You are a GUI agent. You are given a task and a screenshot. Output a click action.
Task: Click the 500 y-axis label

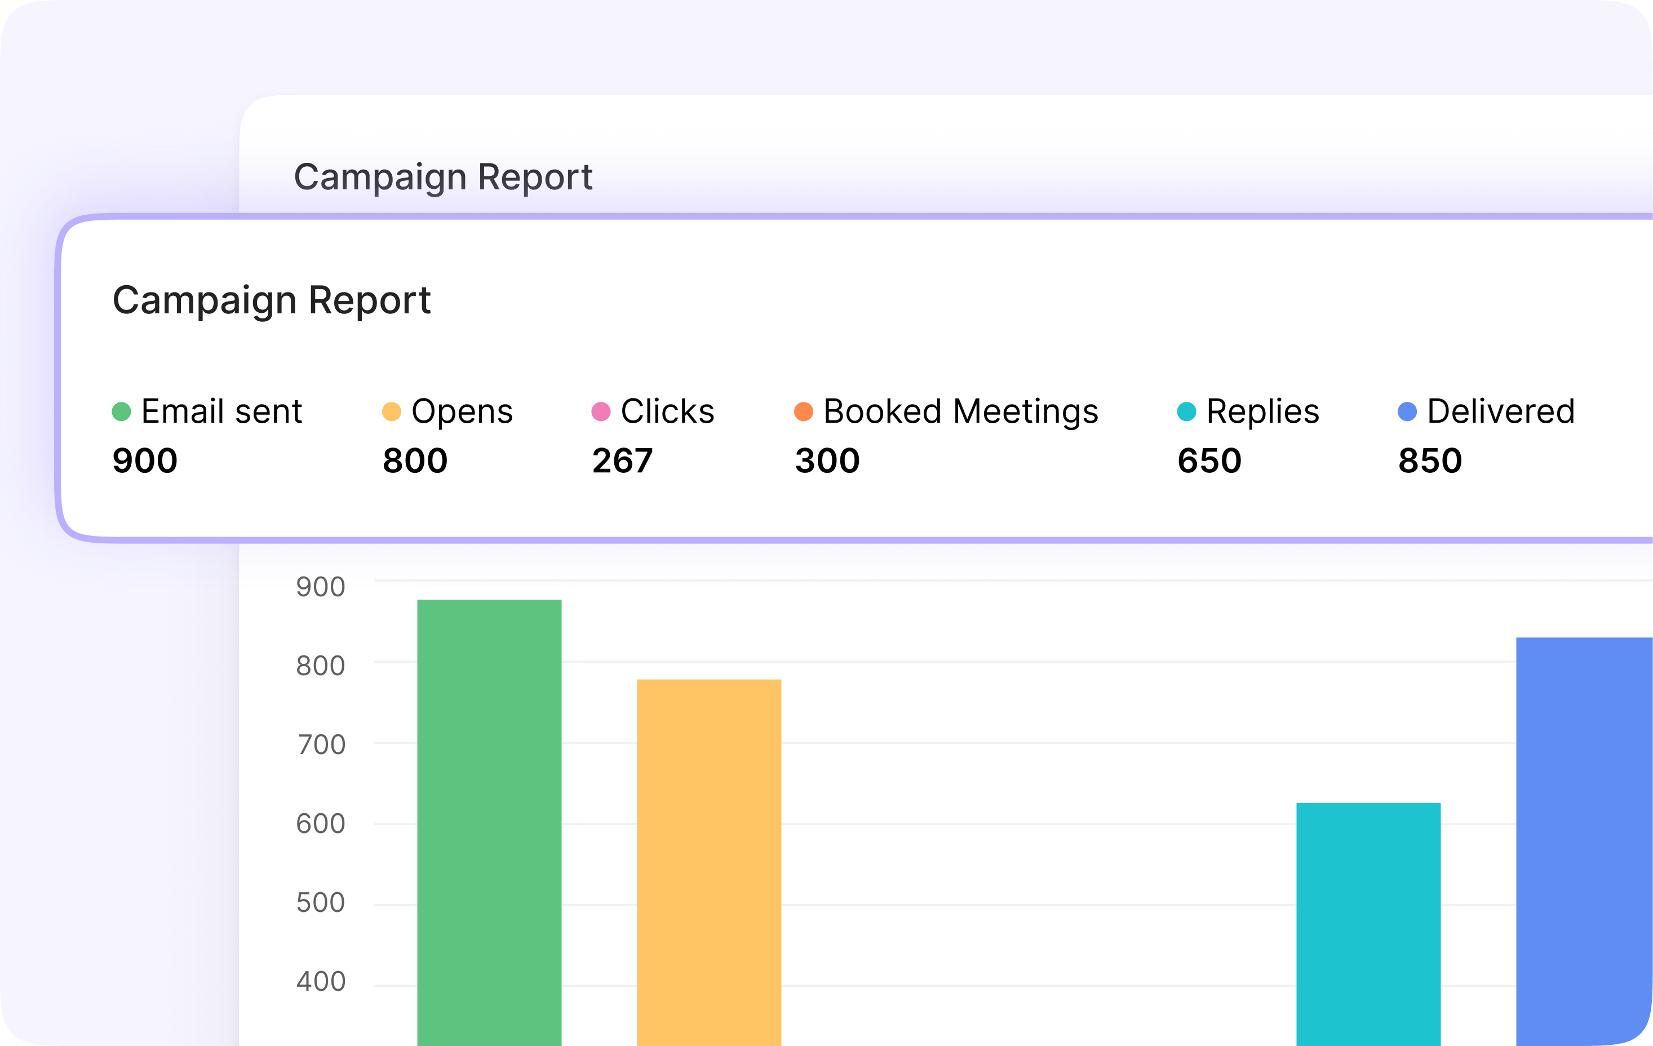tap(321, 902)
